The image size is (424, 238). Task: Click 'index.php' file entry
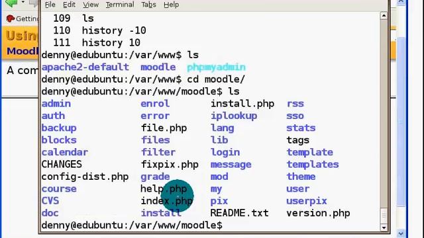[x=167, y=201]
